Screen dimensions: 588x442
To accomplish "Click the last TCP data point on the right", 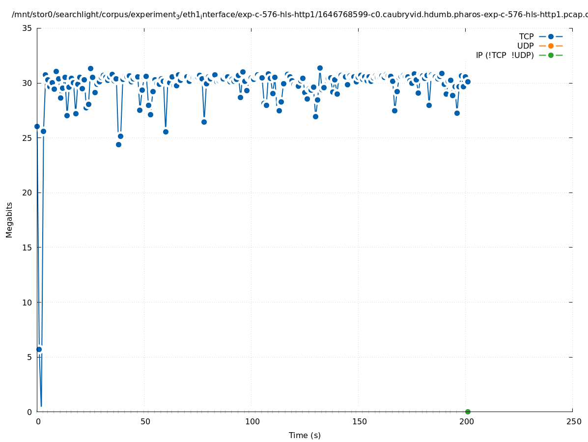I will 468,82.
